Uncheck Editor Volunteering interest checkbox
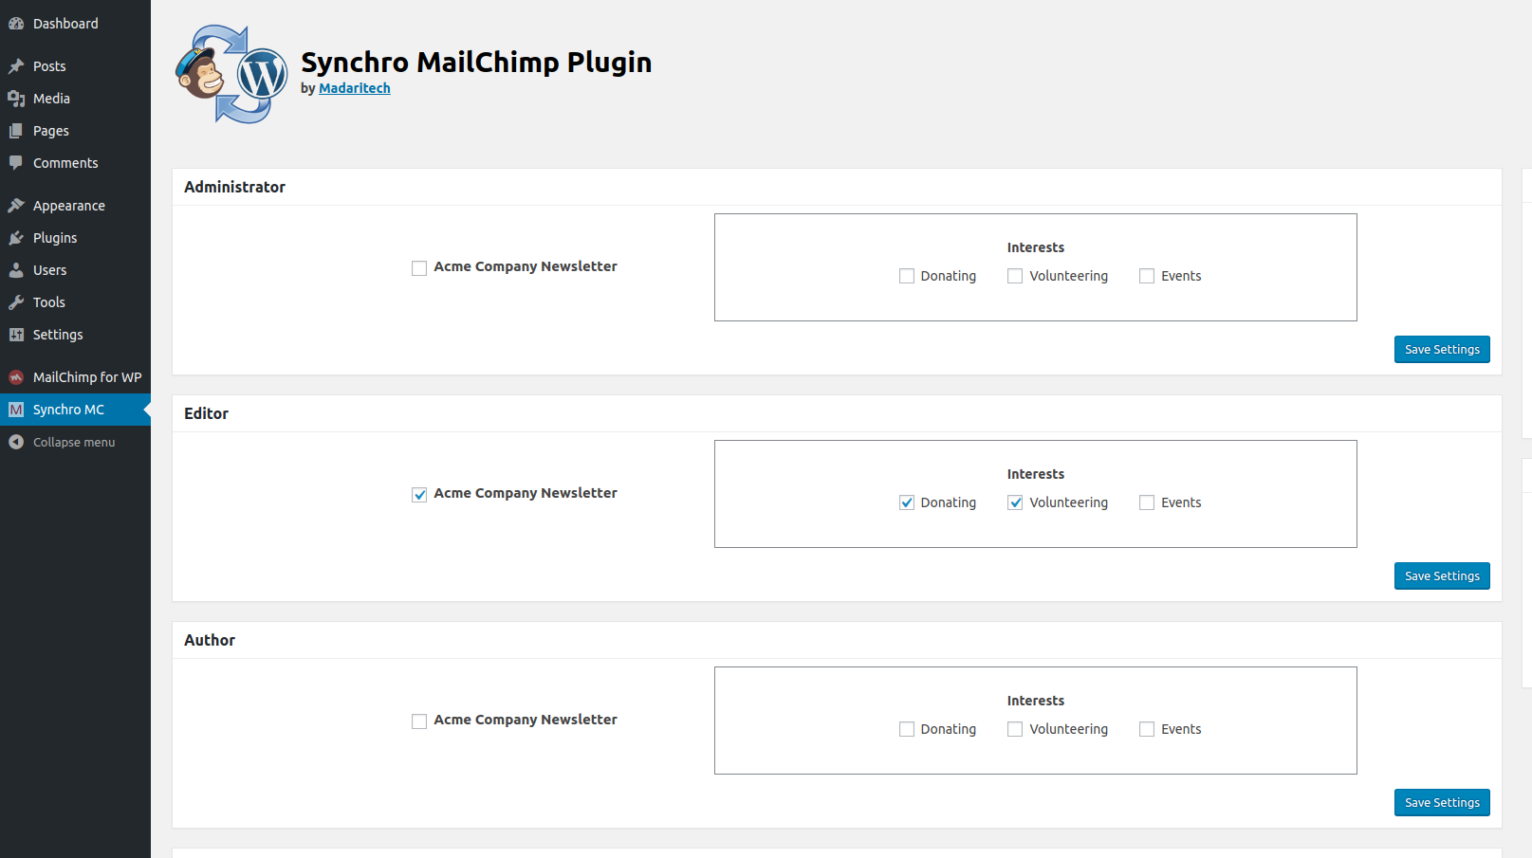1532x858 pixels. coord(1015,502)
